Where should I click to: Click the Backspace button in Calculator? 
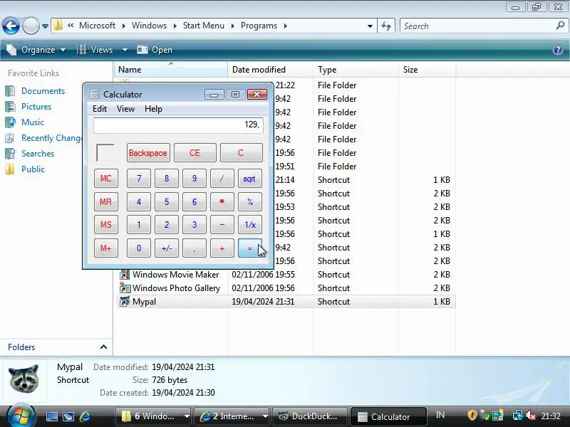click(x=148, y=152)
